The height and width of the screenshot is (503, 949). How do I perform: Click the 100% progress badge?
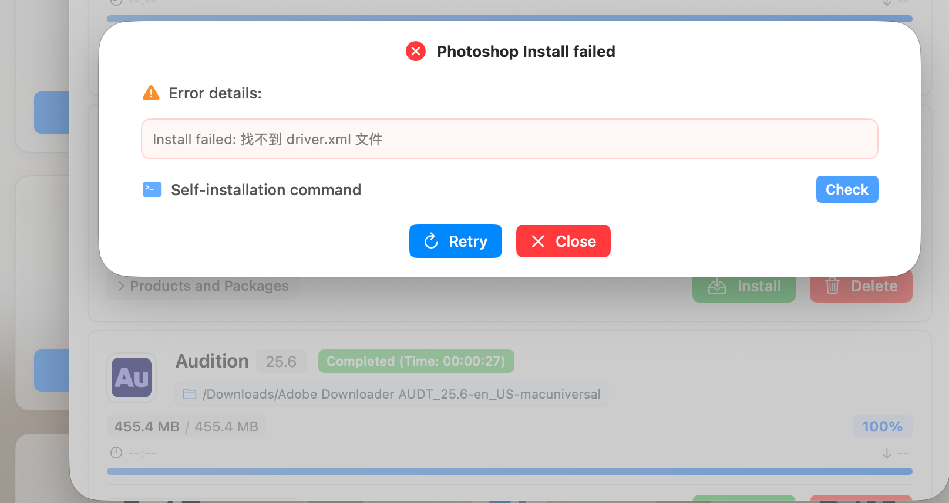(x=882, y=426)
